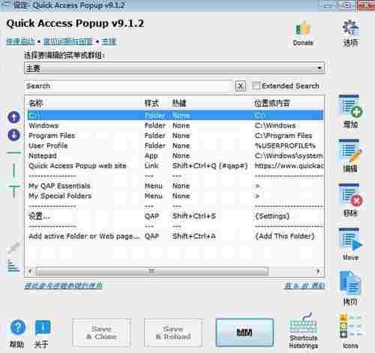Open the 支持 support link

(109, 41)
